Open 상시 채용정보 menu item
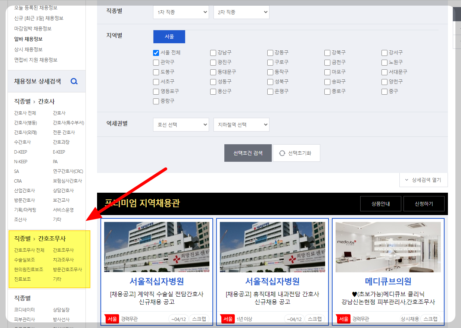 (28, 50)
